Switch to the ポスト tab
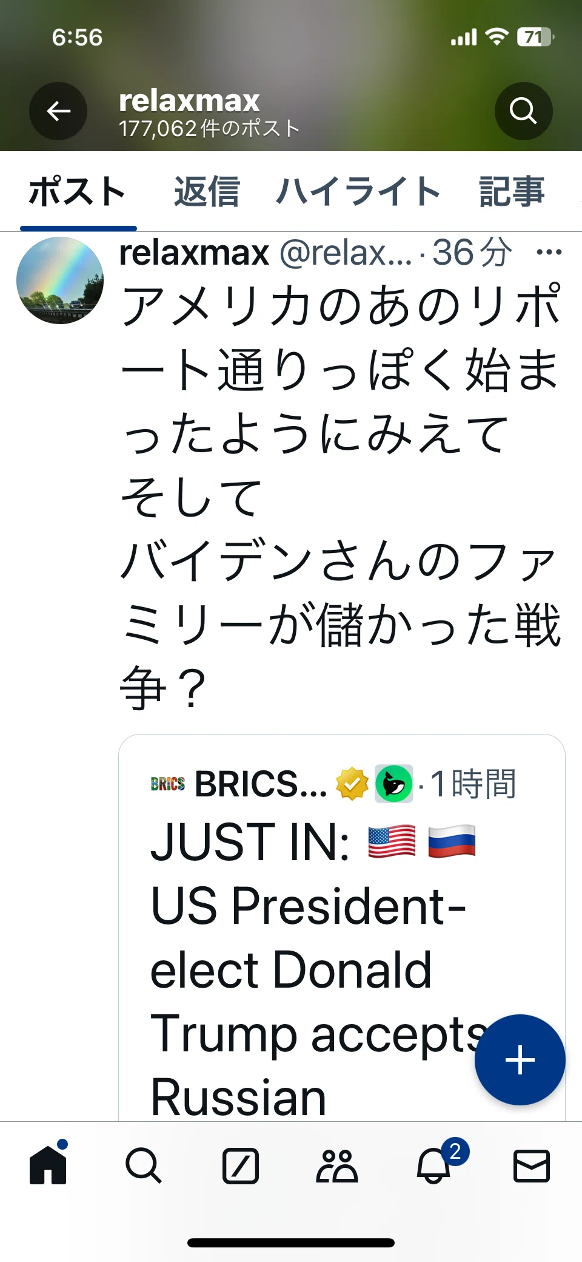 pos(78,192)
